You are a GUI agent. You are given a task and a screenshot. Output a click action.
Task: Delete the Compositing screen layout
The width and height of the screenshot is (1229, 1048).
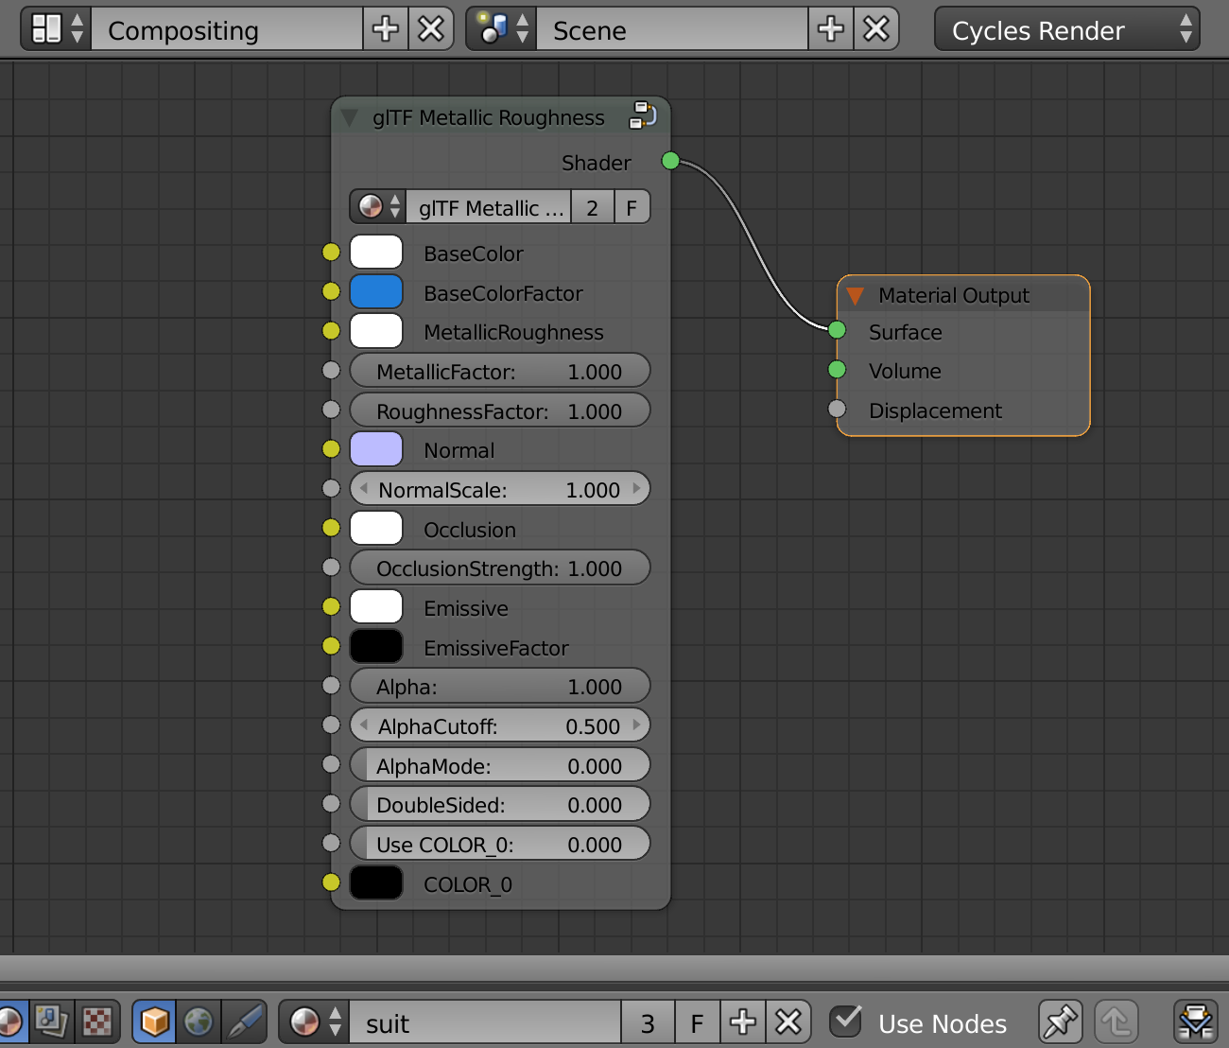pos(431,29)
